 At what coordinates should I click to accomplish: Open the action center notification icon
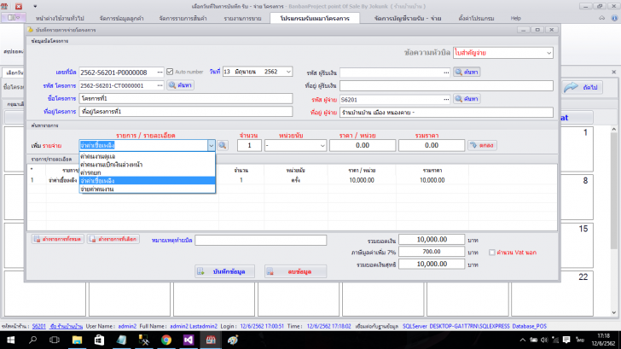[566, 340]
